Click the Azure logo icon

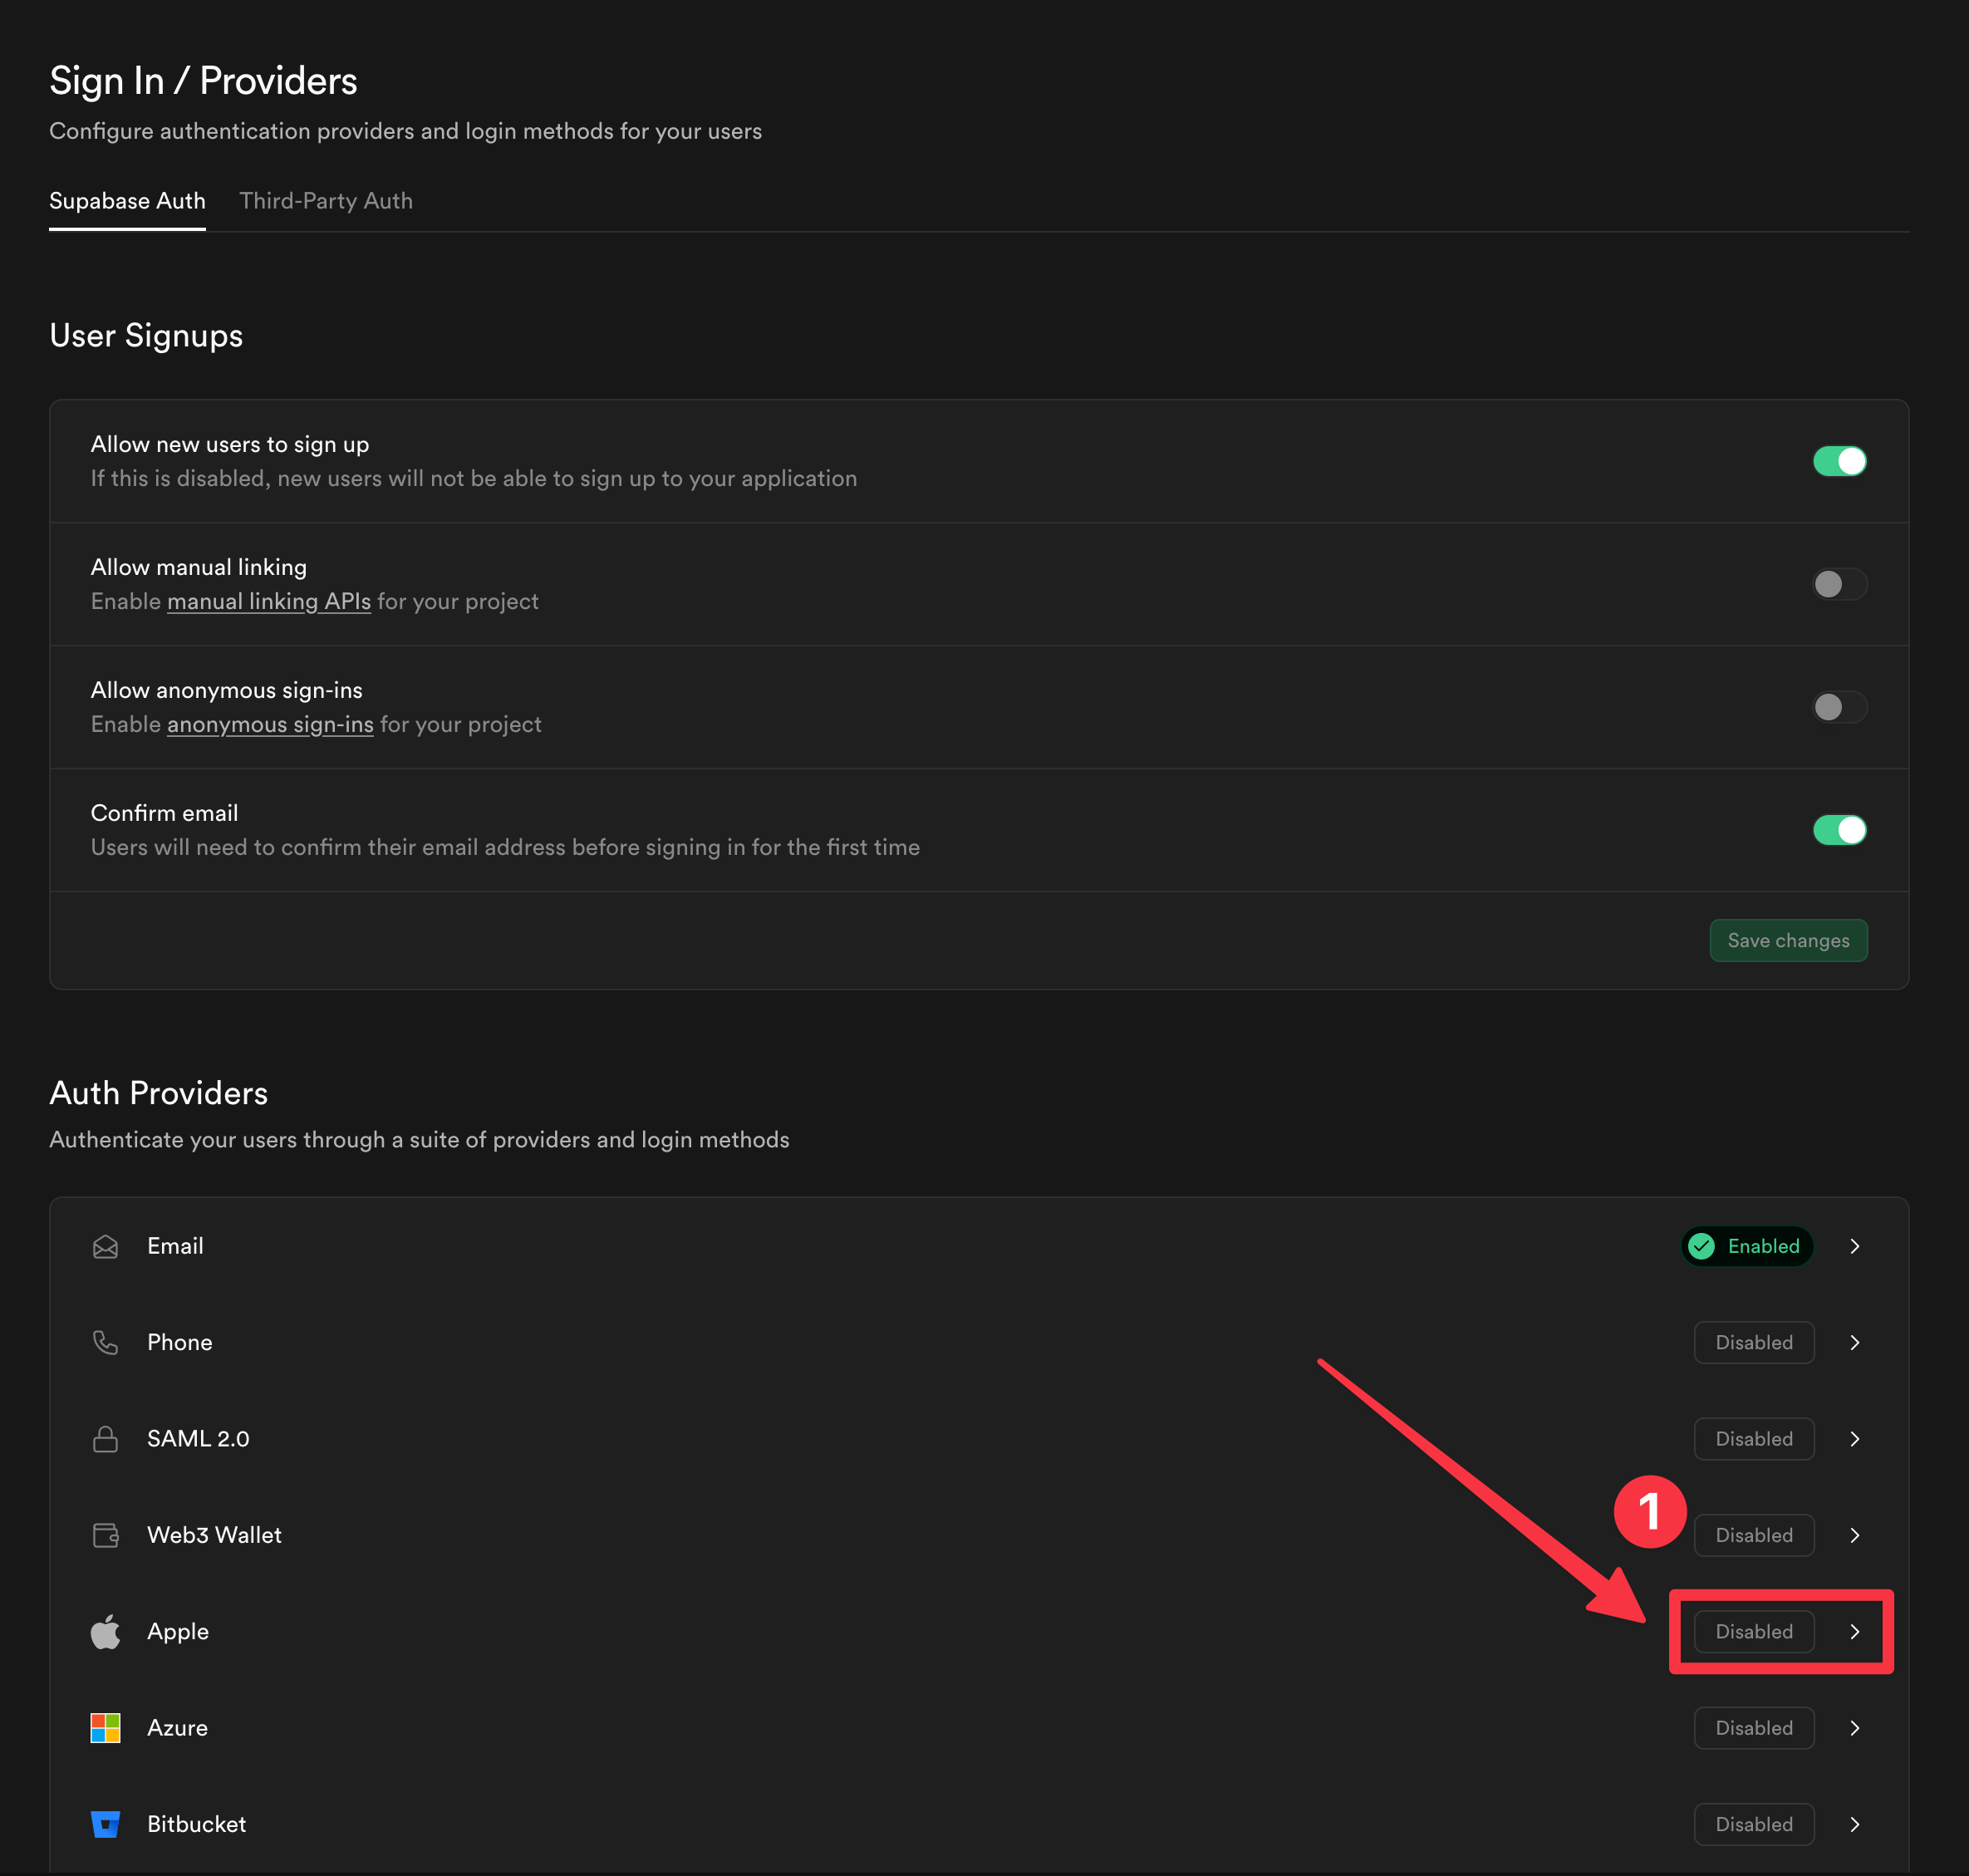tap(105, 1728)
